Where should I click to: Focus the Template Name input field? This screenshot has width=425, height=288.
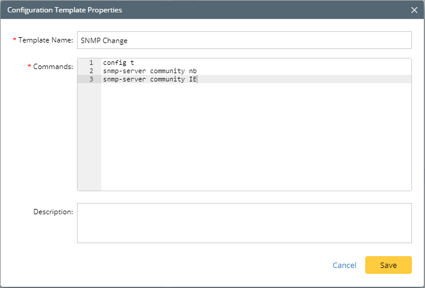[x=244, y=40]
